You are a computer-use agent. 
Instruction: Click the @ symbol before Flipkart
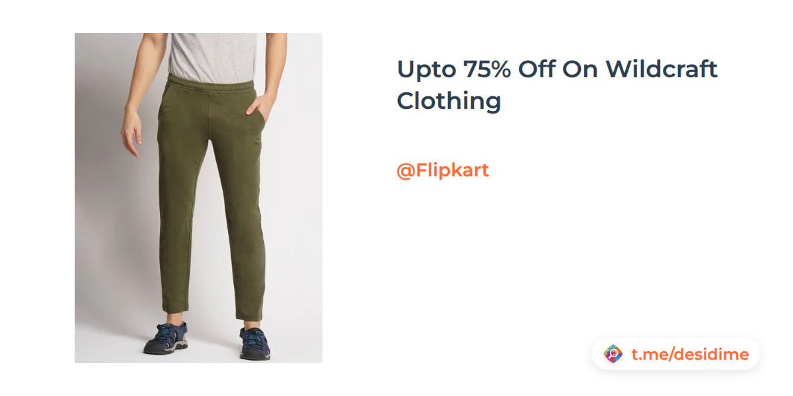point(404,171)
